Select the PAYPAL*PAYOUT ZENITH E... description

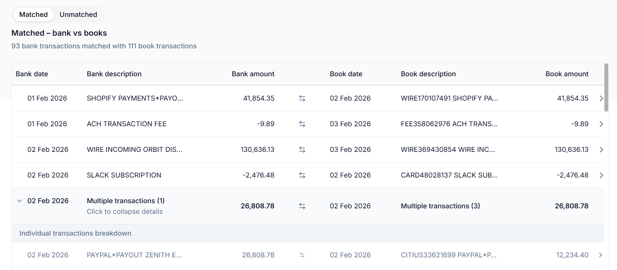click(134, 255)
